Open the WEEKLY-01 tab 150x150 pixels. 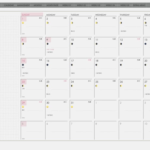point(67,5)
